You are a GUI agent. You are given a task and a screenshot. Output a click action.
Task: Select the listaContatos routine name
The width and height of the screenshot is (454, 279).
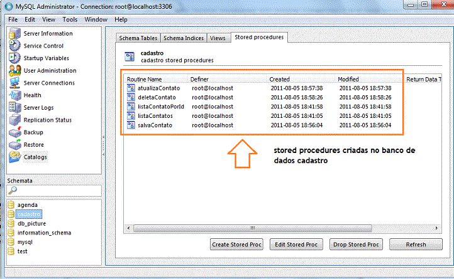coord(155,115)
